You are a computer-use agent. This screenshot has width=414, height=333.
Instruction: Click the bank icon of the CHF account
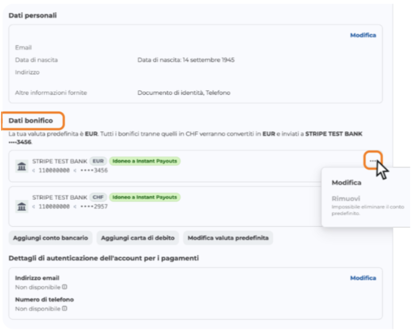(22, 207)
